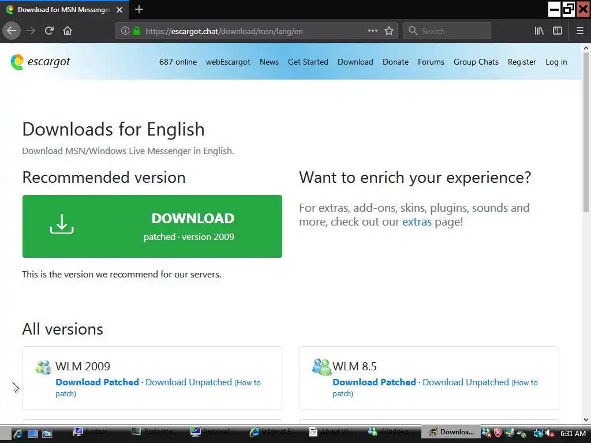Show site information icon in address bar
Image resolution: width=591 pixels, height=443 pixels.
[x=125, y=31]
